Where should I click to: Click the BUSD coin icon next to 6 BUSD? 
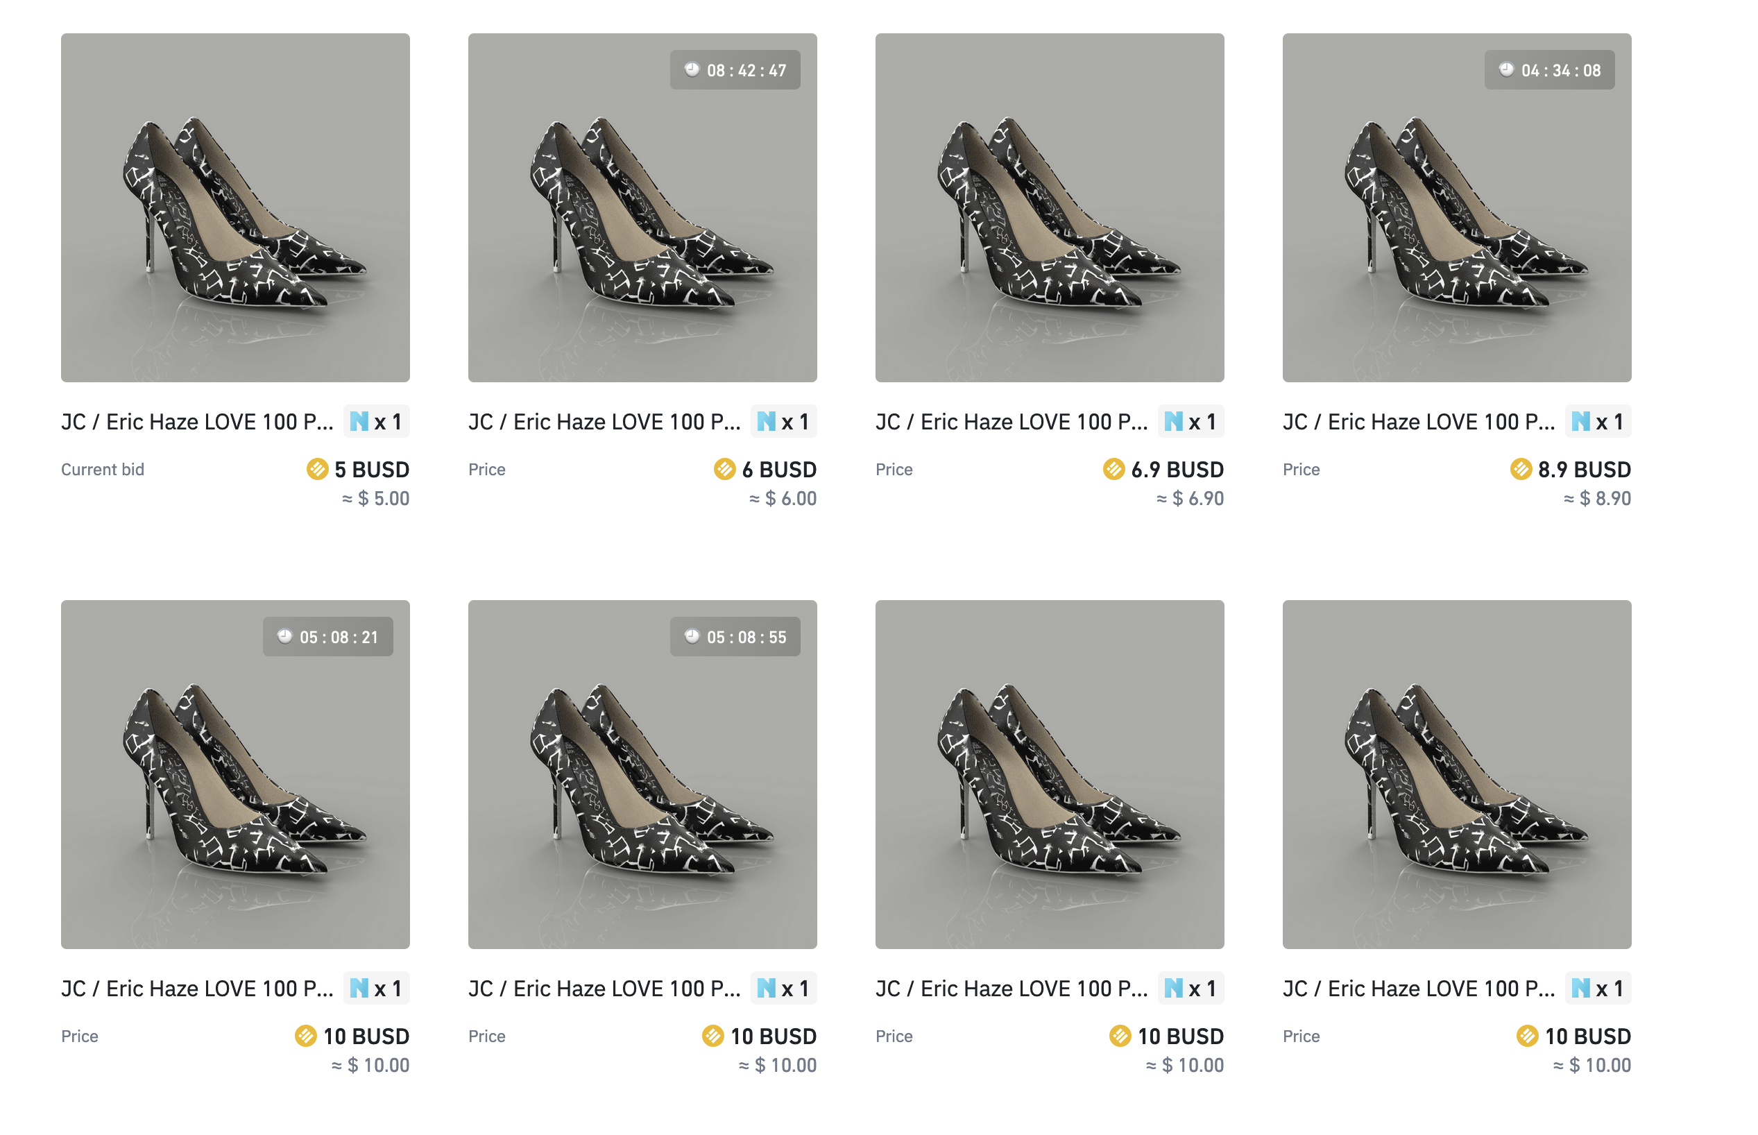coord(725,469)
